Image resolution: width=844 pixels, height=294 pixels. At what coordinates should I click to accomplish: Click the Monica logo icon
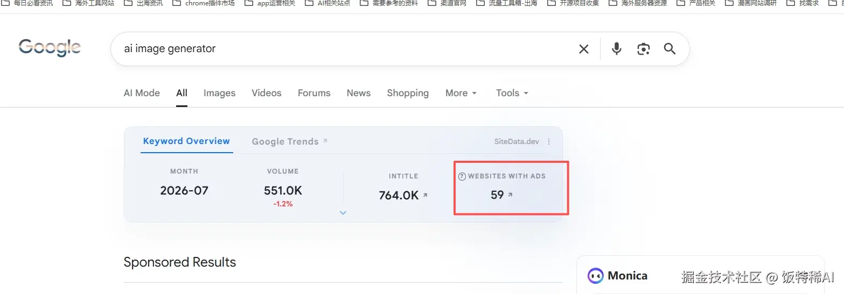click(595, 276)
